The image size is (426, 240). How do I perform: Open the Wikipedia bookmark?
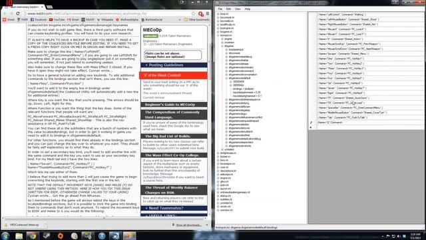(105, 19)
